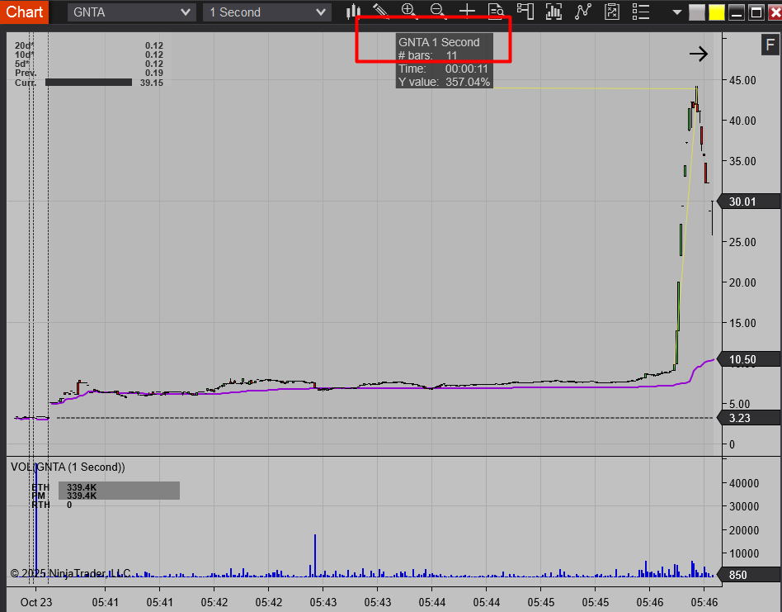
Task: Click the F button on chart
Action: (x=770, y=45)
